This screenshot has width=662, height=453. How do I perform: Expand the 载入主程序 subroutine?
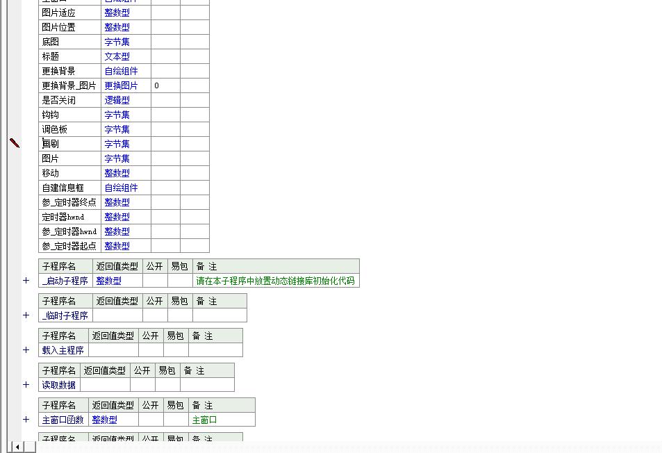(26, 350)
